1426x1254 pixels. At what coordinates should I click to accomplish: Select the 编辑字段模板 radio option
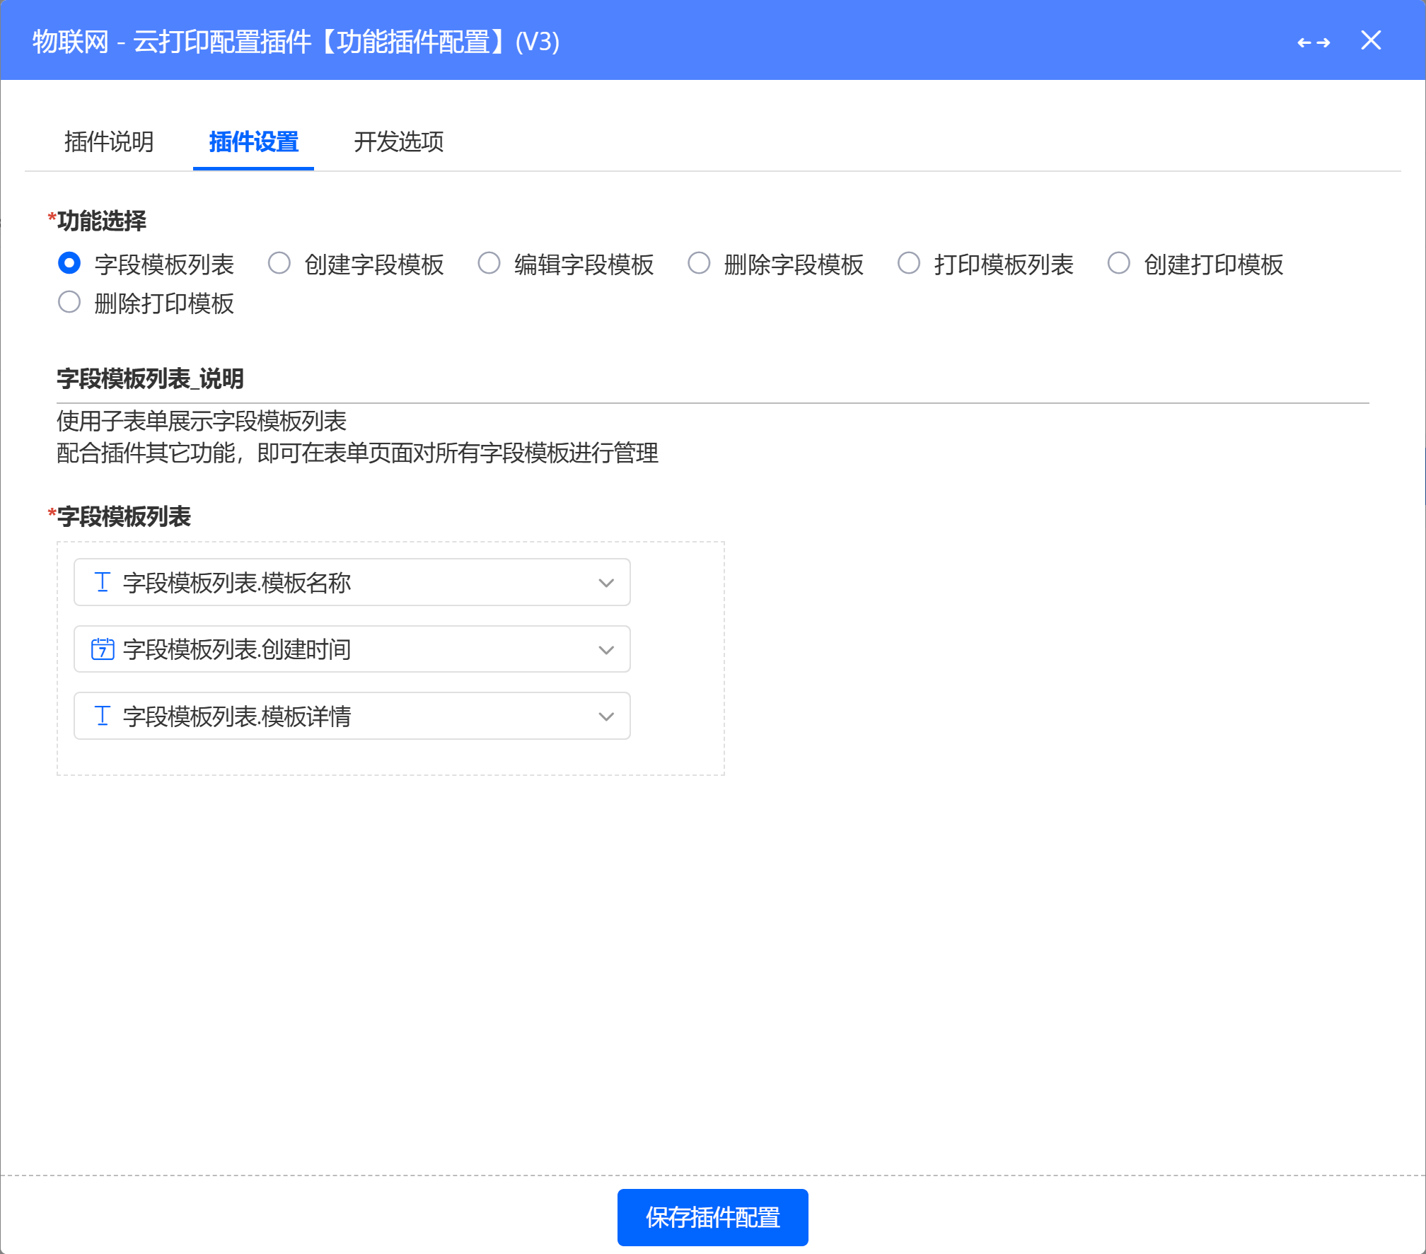pyautogui.click(x=489, y=263)
